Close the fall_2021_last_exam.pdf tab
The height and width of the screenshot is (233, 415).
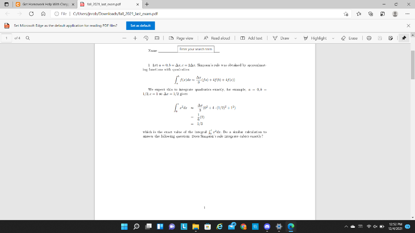point(138,4)
